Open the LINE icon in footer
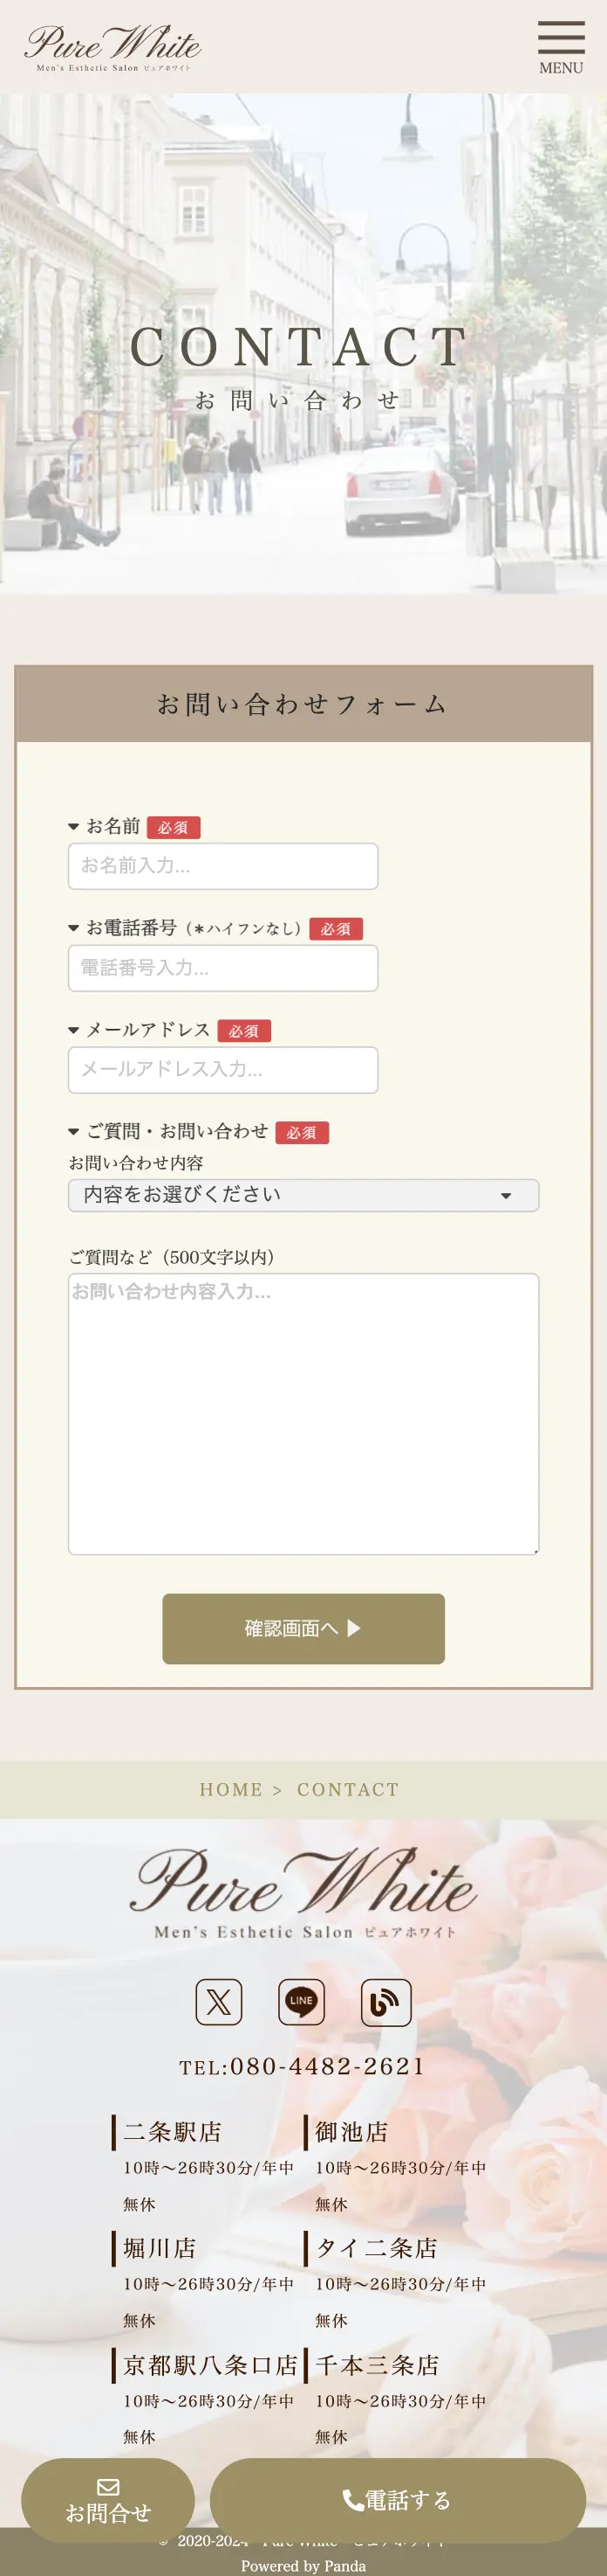Viewport: 607px width, 2576px height. [x=301, y=2003]
